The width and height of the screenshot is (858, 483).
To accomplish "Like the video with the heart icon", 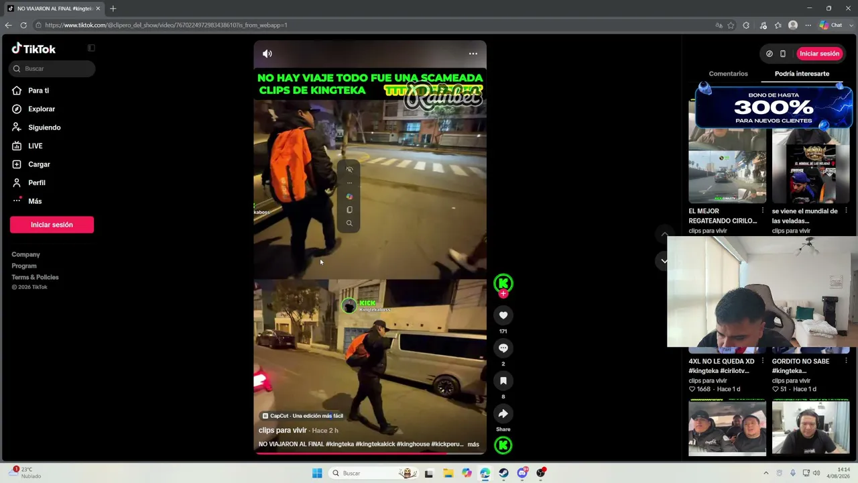I will click(x=503, y=315).
